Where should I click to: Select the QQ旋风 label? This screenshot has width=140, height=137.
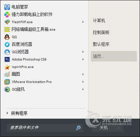coord(18,89)
